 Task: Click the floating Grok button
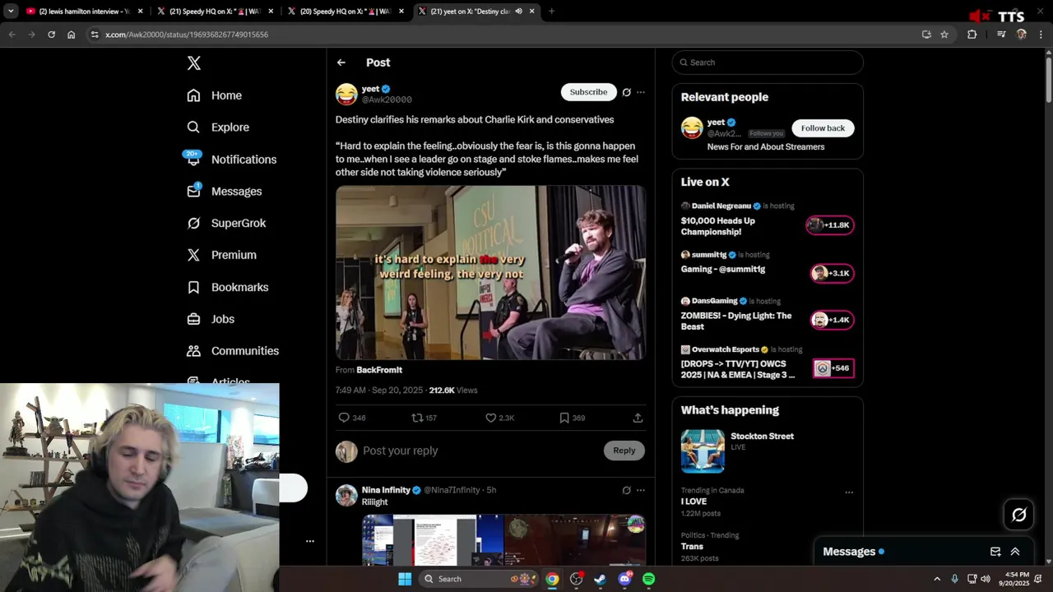pos(1019,515)
